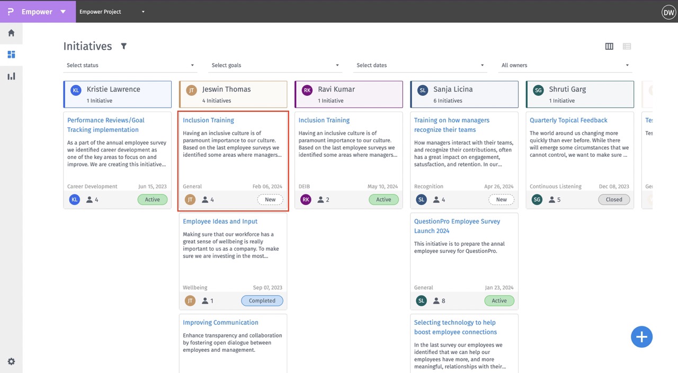Viewport: 678px width, 373px height.
Task: Open settings gear in the sidebar
Action: coord(11,361)
